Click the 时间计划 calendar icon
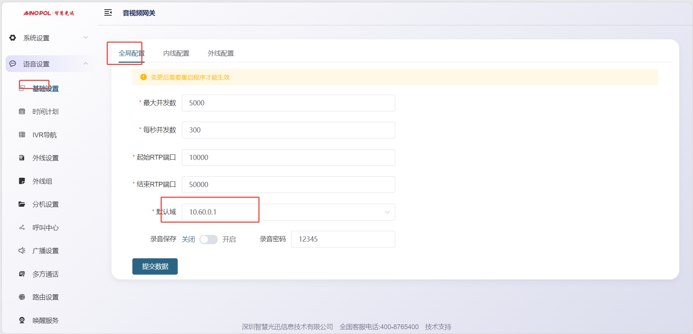Image resolution: width=693 pixels, height=334 pixels. coord(22,112)
